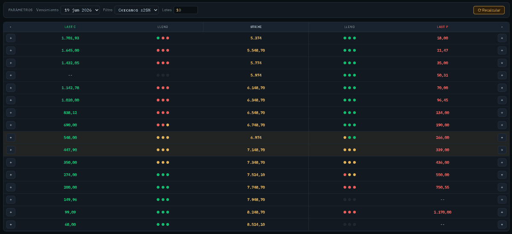Click call-side fill dots in 7.148,70 row
The width and height of the screenshot is (512, 234).
click(163, 150)
